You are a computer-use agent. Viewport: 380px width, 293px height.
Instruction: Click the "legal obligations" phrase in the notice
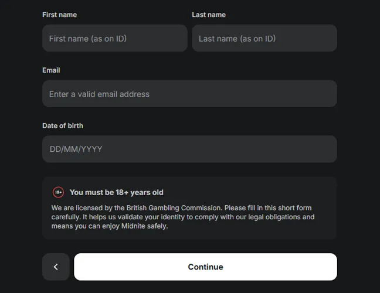(286, 217)
